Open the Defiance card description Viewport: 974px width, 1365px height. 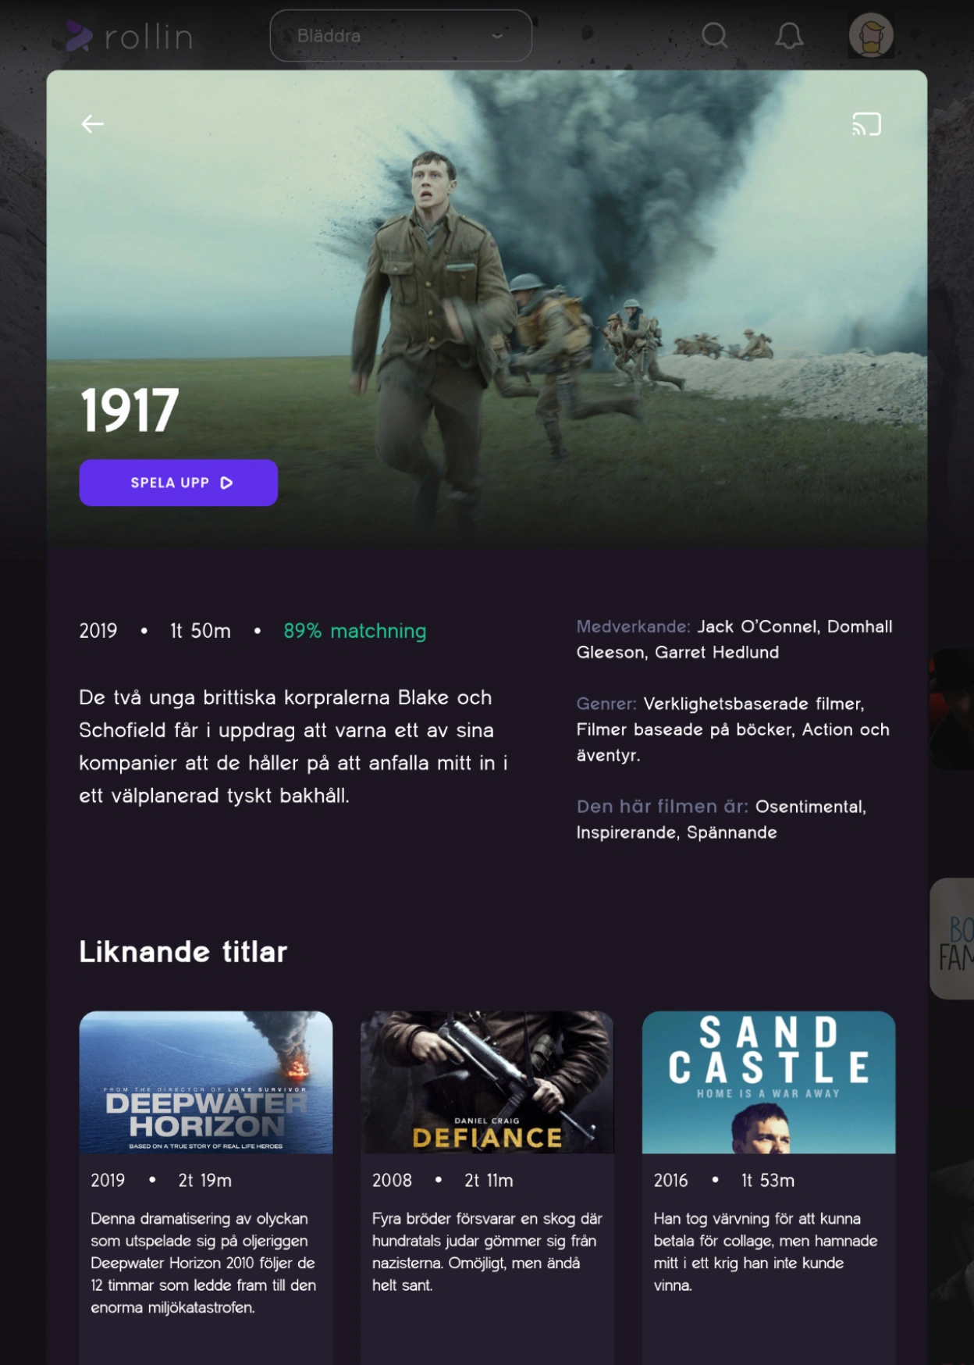tap(487, 1252)
